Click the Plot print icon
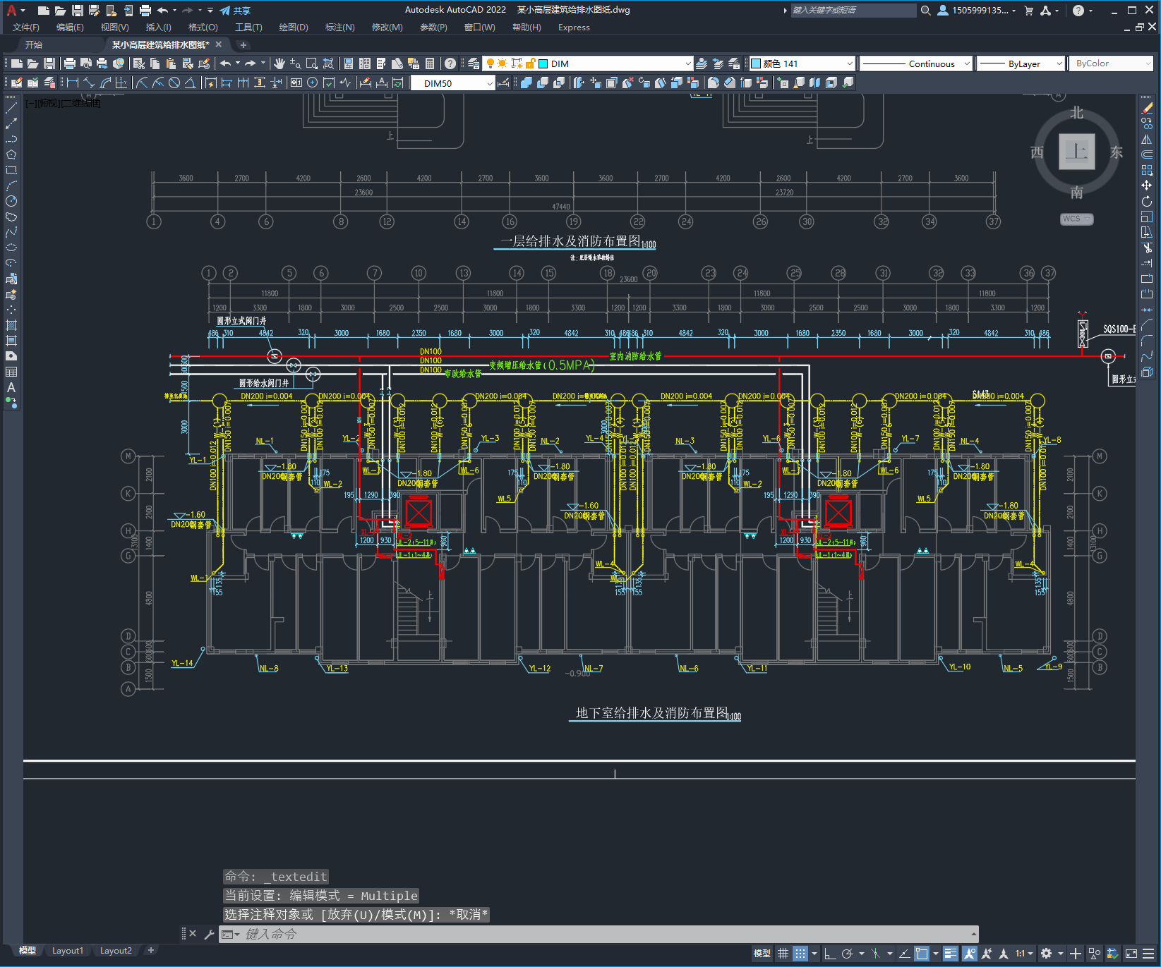1161x967 pixels. coord(70,63)
